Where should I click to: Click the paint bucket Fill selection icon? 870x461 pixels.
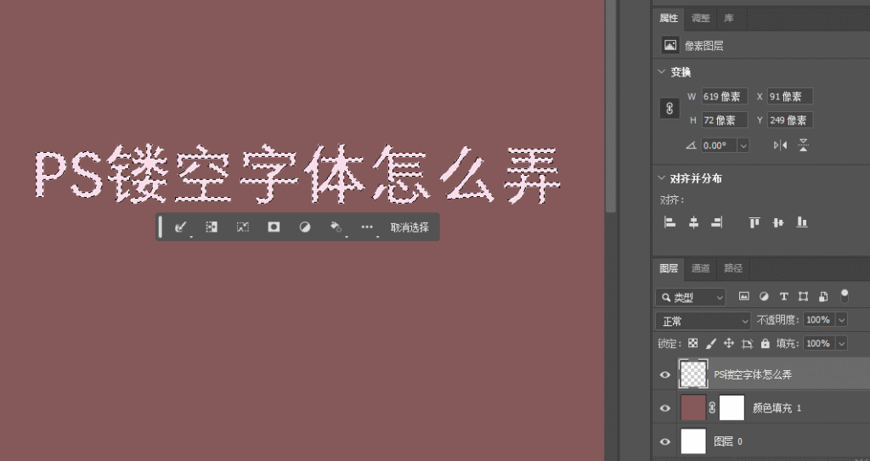pos(336,227)
